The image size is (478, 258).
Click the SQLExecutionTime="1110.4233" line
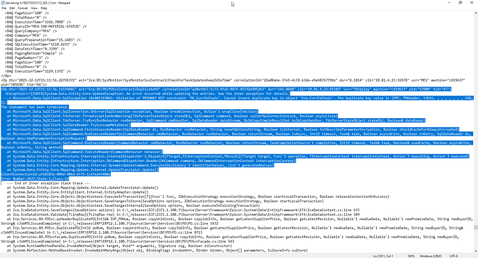[41, 44]
